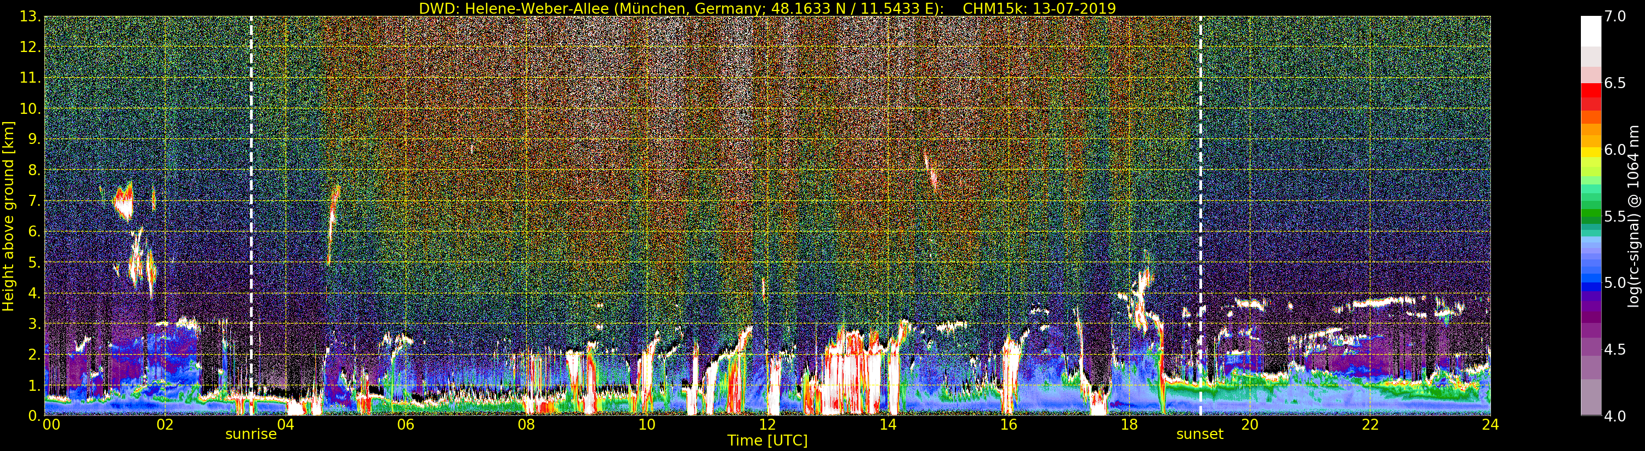Click the slanted cloud streak near 05 UTC at 6 km
The image size is (1645, 451).
332,224
